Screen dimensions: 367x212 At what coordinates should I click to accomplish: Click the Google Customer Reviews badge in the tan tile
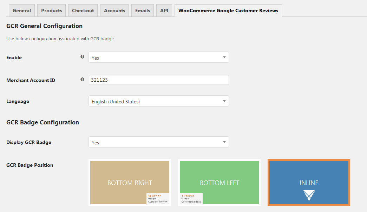tap(158, 198)
